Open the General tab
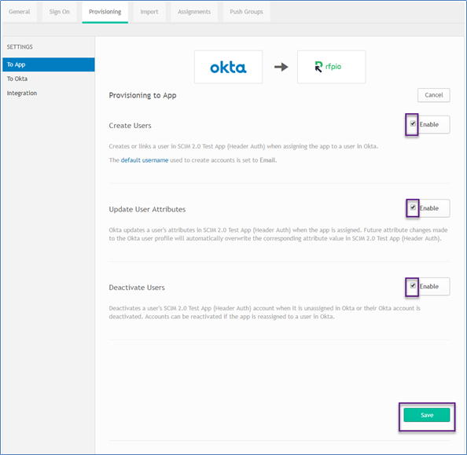Image resolution: width=467 pixels, height=455 pixels. (x=20, y=12)
